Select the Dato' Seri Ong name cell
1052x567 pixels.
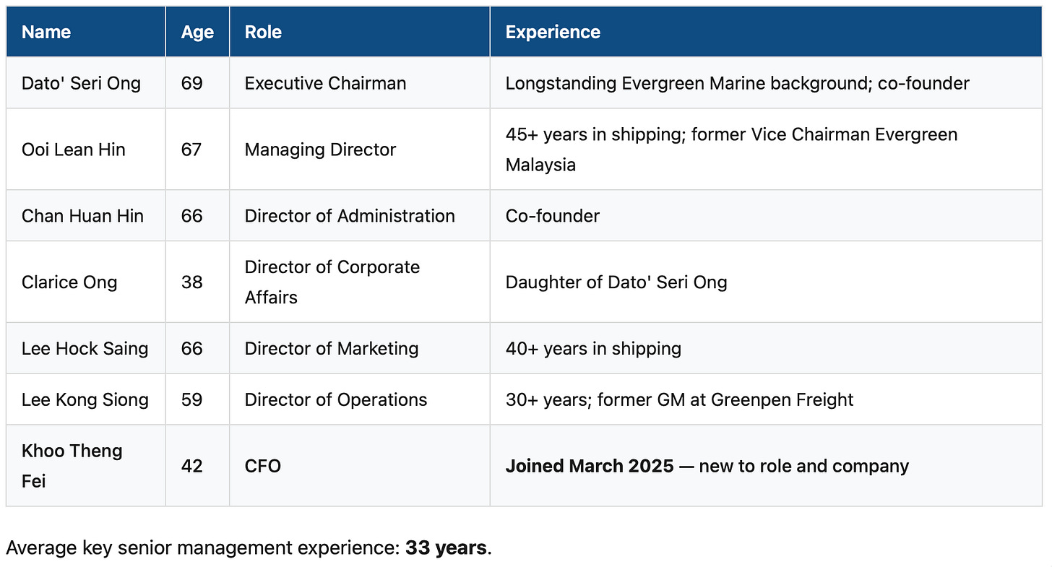pyautogui.click(x=86, y=83)
